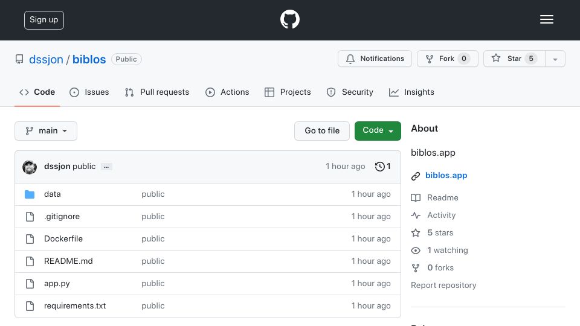Image resolution: width=580 pixels, height=326 pixels.
Task: Open the app.py file
Action: pyautogui.click(x=57, y=284)
